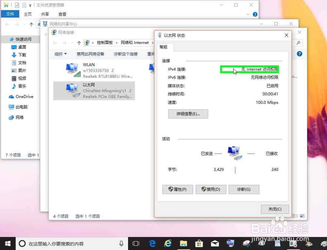Click 诊断这个连接 in the toolbar
Viewport: 327px width, 250px height.
126,54
